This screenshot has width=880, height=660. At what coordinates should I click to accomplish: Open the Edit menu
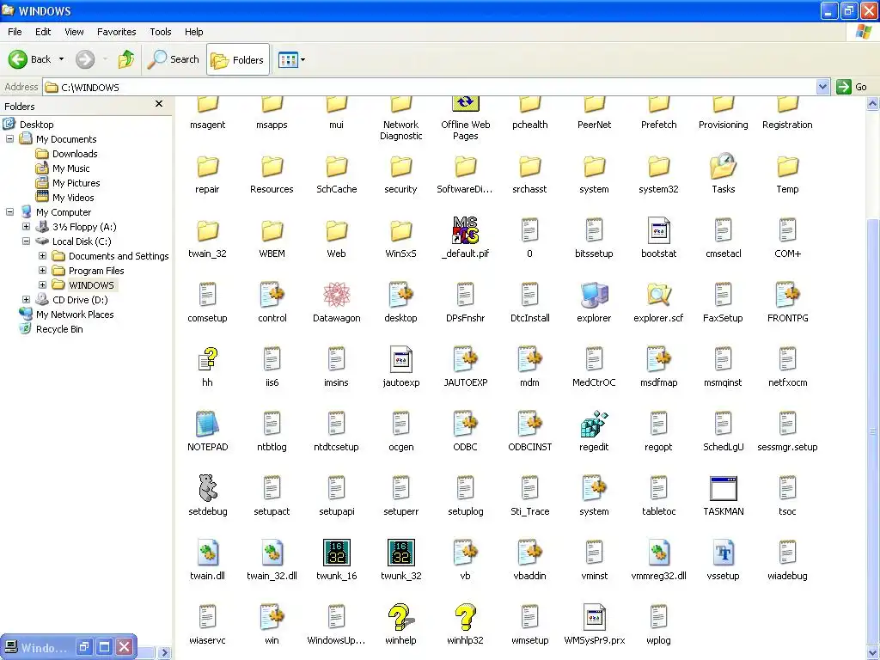(x=43, y=32)
